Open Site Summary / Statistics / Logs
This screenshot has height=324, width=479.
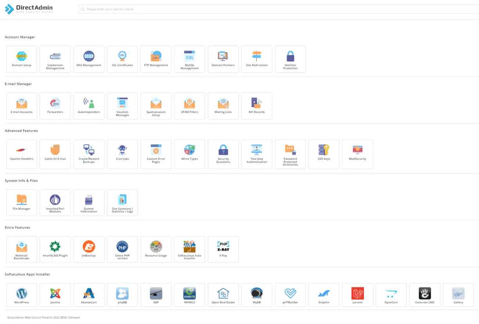122,202
